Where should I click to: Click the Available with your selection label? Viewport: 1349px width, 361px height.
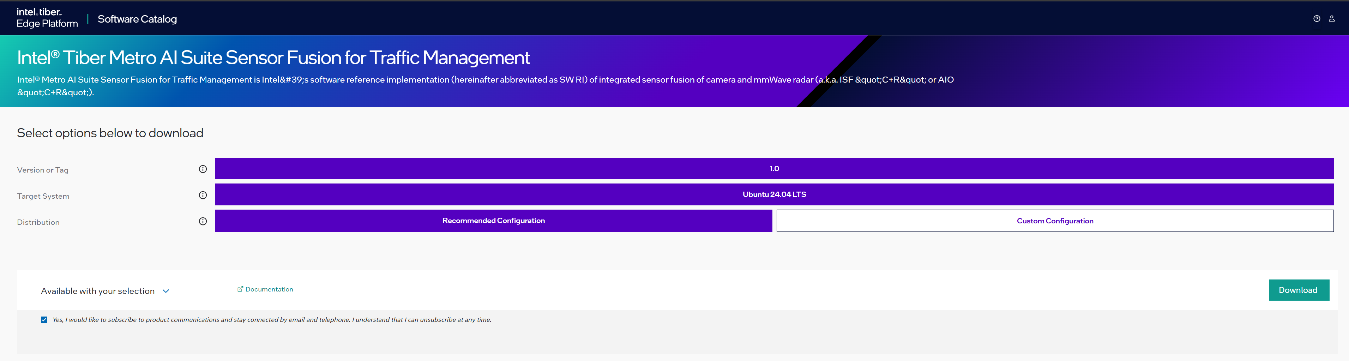98,291
